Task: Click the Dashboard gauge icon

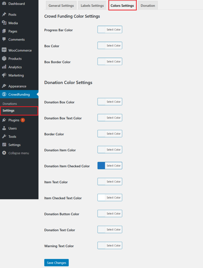Action: point(4,4)
